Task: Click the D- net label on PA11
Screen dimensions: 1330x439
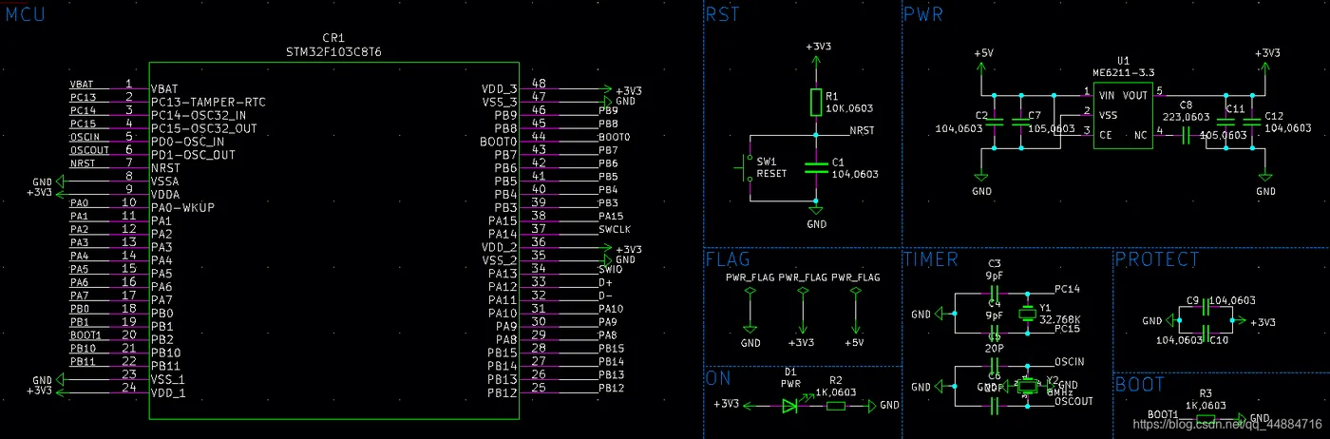Action: [x=606, y=296]
